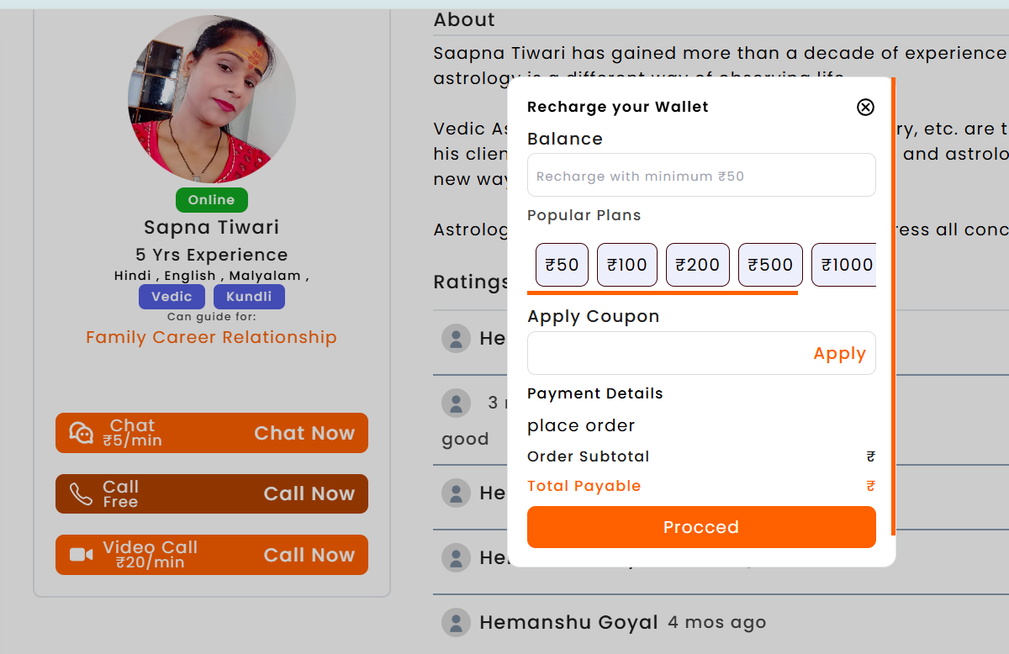Start a free call with Call Now

tap(309, 494)
